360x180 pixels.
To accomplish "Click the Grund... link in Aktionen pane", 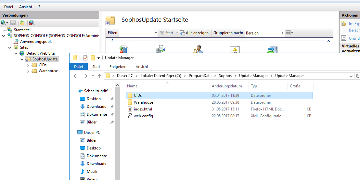I will click(354, 38).
